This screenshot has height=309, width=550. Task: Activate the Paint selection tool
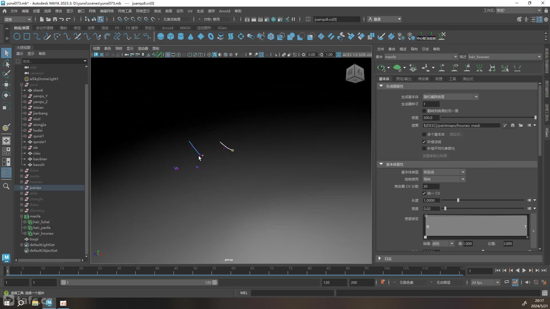6,74
